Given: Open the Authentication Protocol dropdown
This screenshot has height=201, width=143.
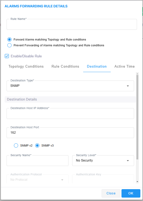Looking at the screenshot, I should click(38, 179).
